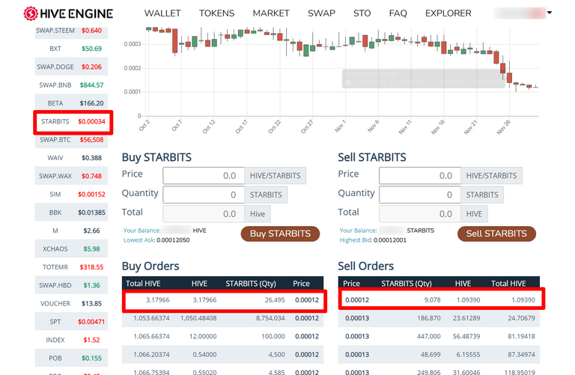Viewport: 575px width, 375px height.
Task: Select sell order with 48,699 STARBITS
Action: tap(439, 355)
